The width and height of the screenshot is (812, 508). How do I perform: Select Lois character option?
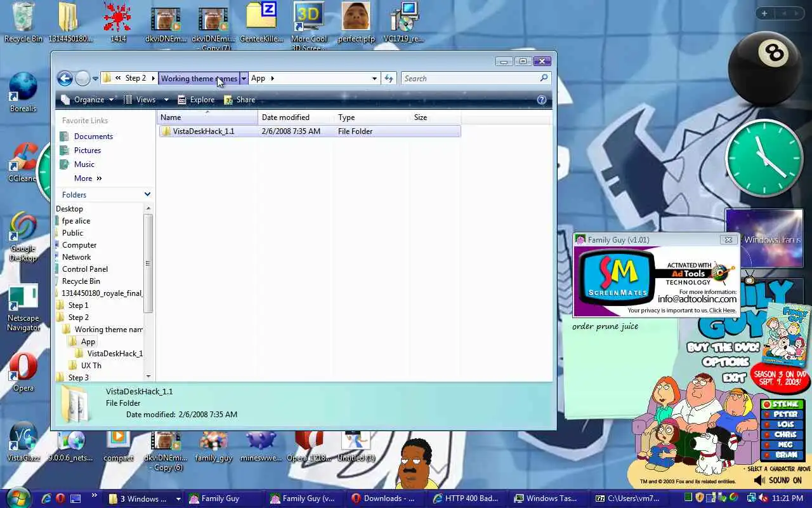pyautogui.click(x=783, y=424)
